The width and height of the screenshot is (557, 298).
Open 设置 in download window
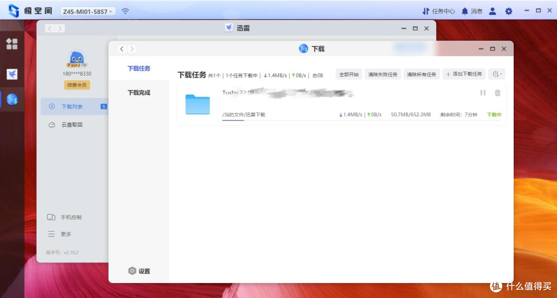139,271
